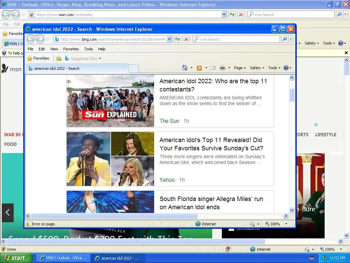Open Home button dropdown arrow

click(191, 68)
